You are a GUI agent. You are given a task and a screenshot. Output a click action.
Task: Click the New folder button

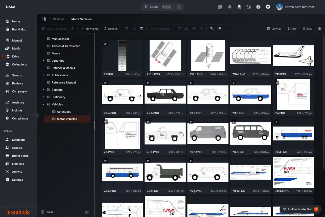(x=90, y=29)
